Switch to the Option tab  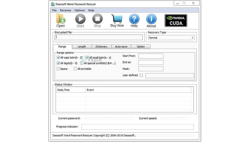pos(141,47)
